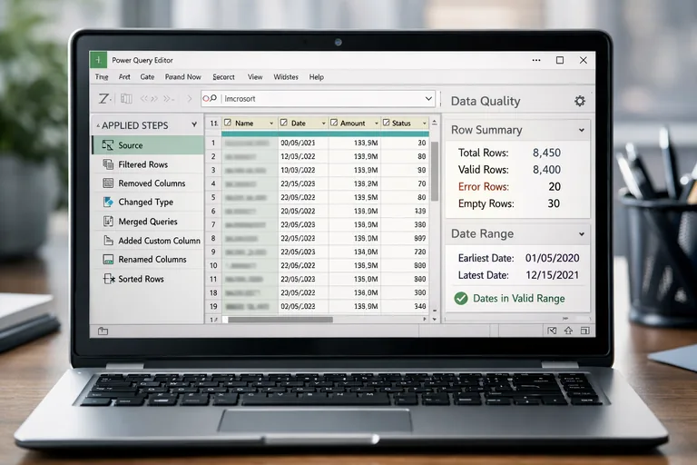This screenshot has width=697, height=465.
Task: Open the Secorct menu
Action: coord(223,77)
